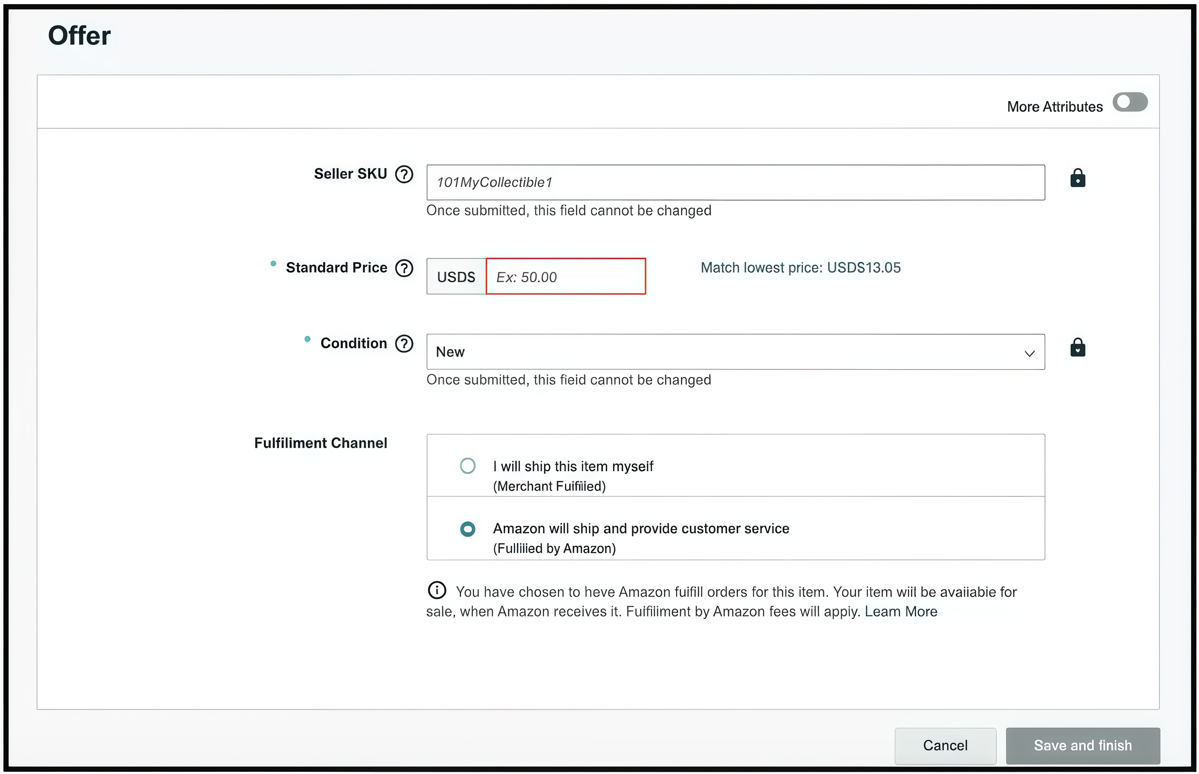Click the Seller SKU help icon

[404, 174]
